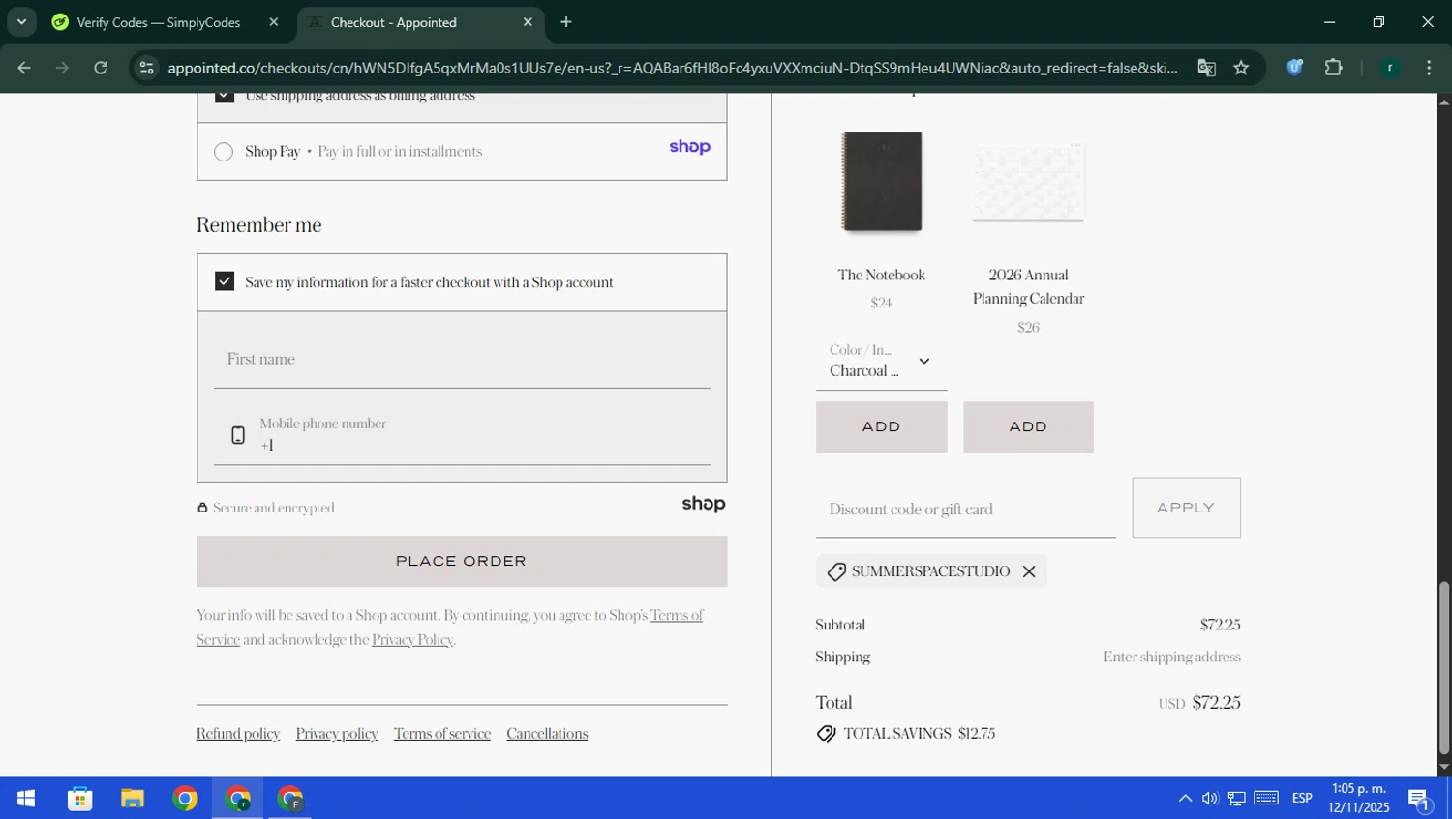Click the appointed.co URL address bar
The width and height of the screenshot is (1452, 819).
tap(672, 68)
